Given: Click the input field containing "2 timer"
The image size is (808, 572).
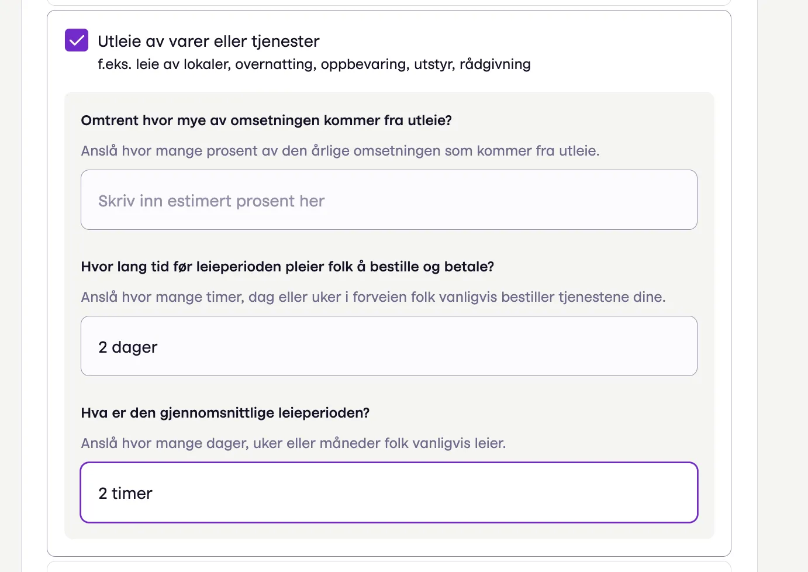Looking at the screenshot, I should [389, 492].
